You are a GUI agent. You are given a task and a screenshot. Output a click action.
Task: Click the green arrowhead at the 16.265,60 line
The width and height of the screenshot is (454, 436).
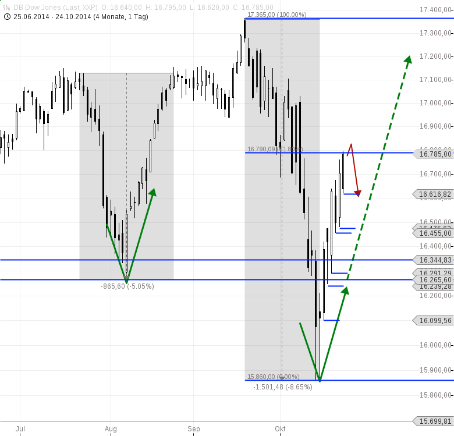click(x=345, y=290)
